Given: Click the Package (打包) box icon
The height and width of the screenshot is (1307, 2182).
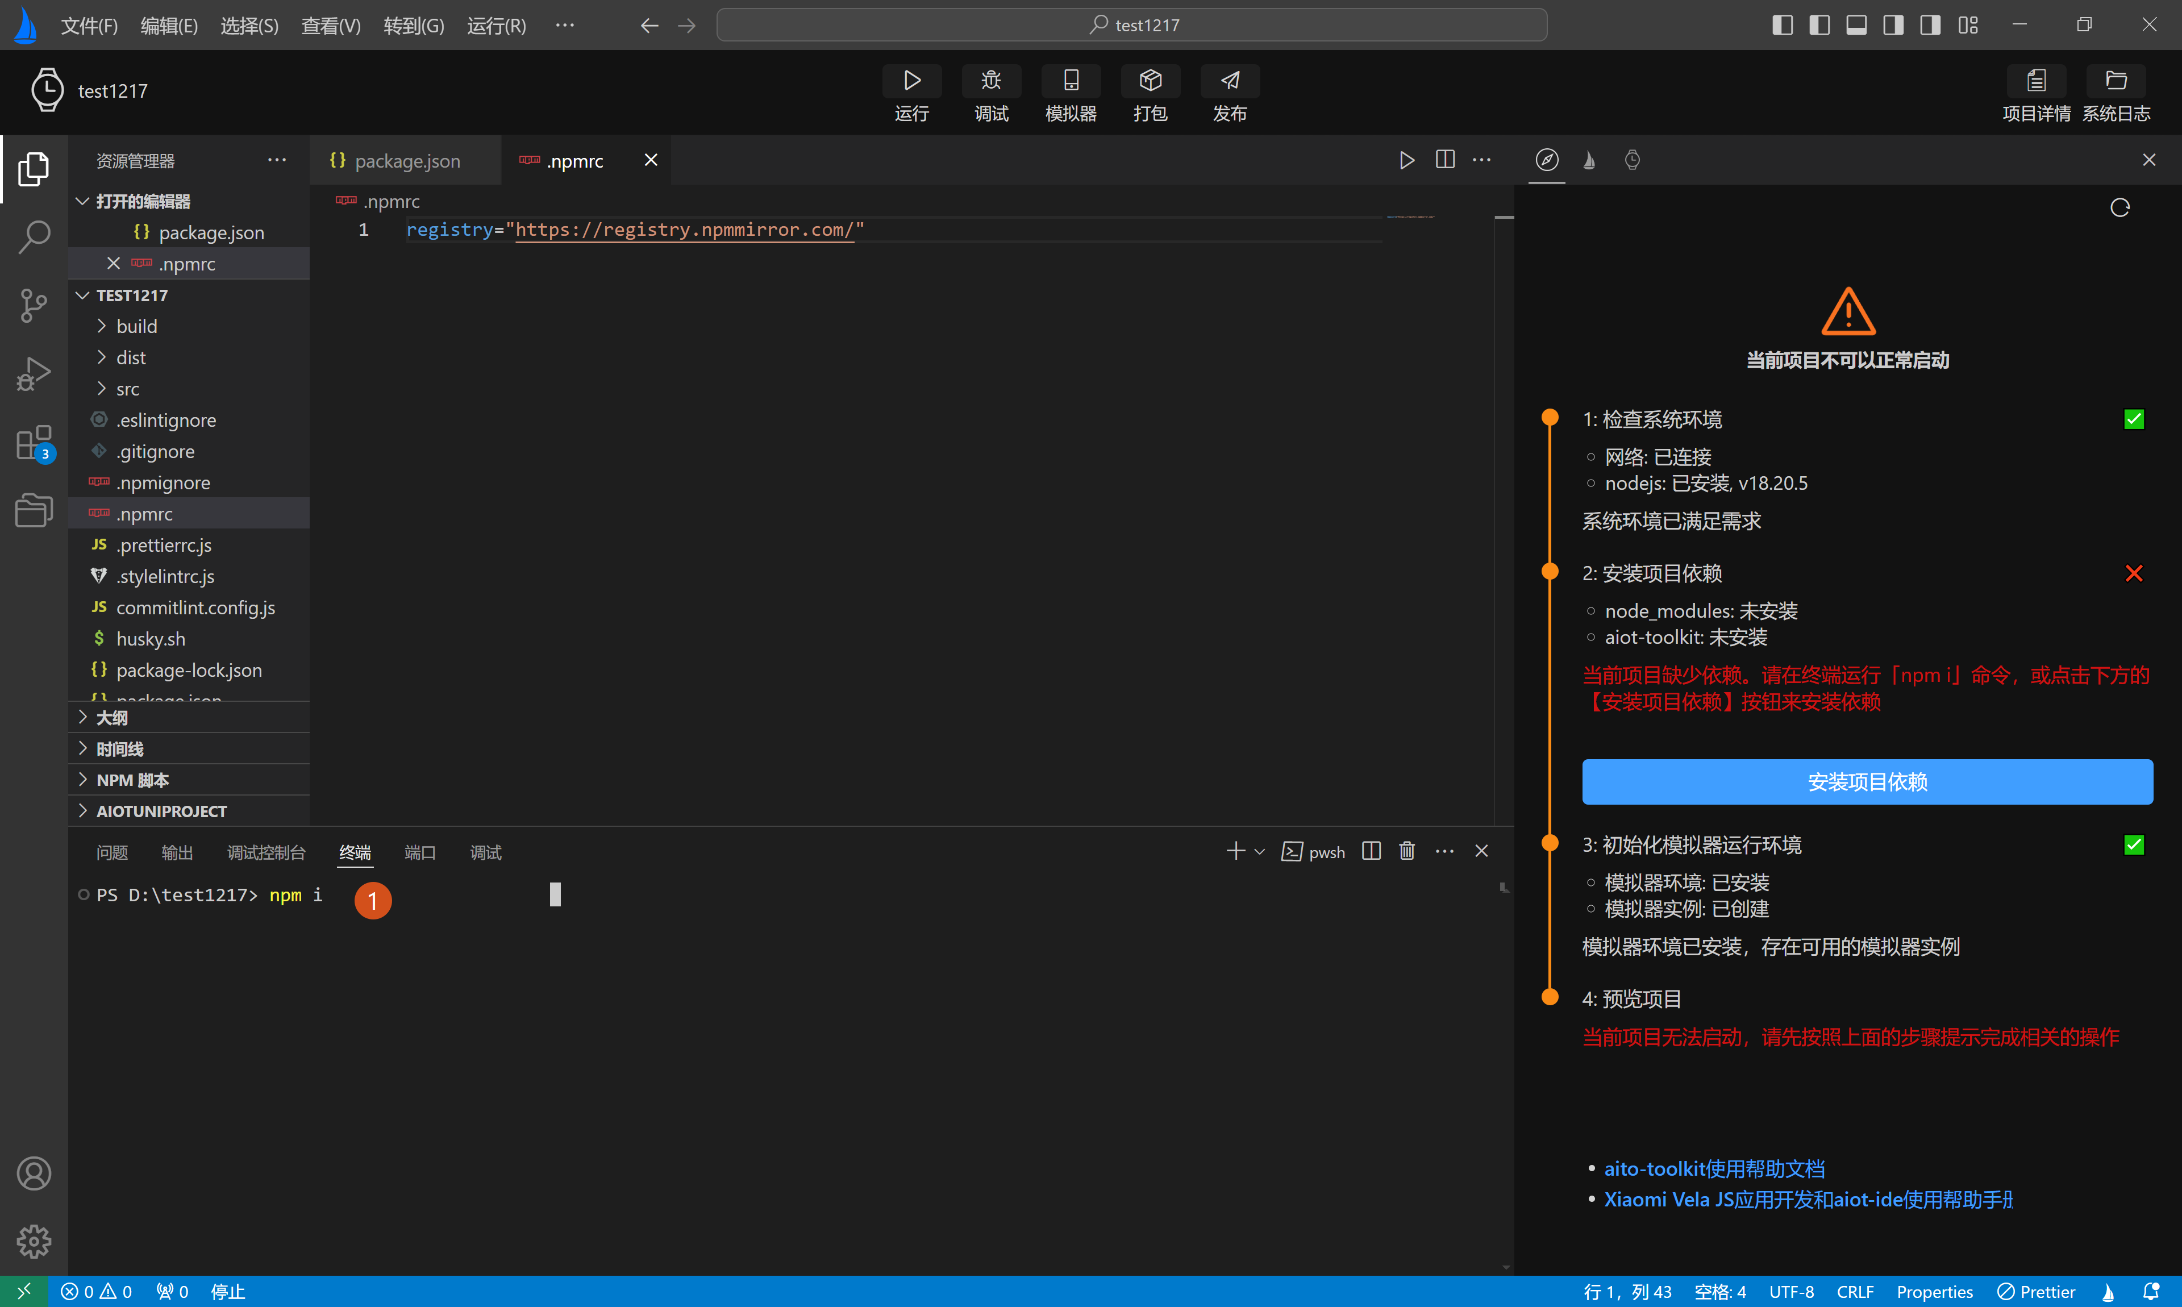Looking at the screenshot, I should (x=1150, y=81).
